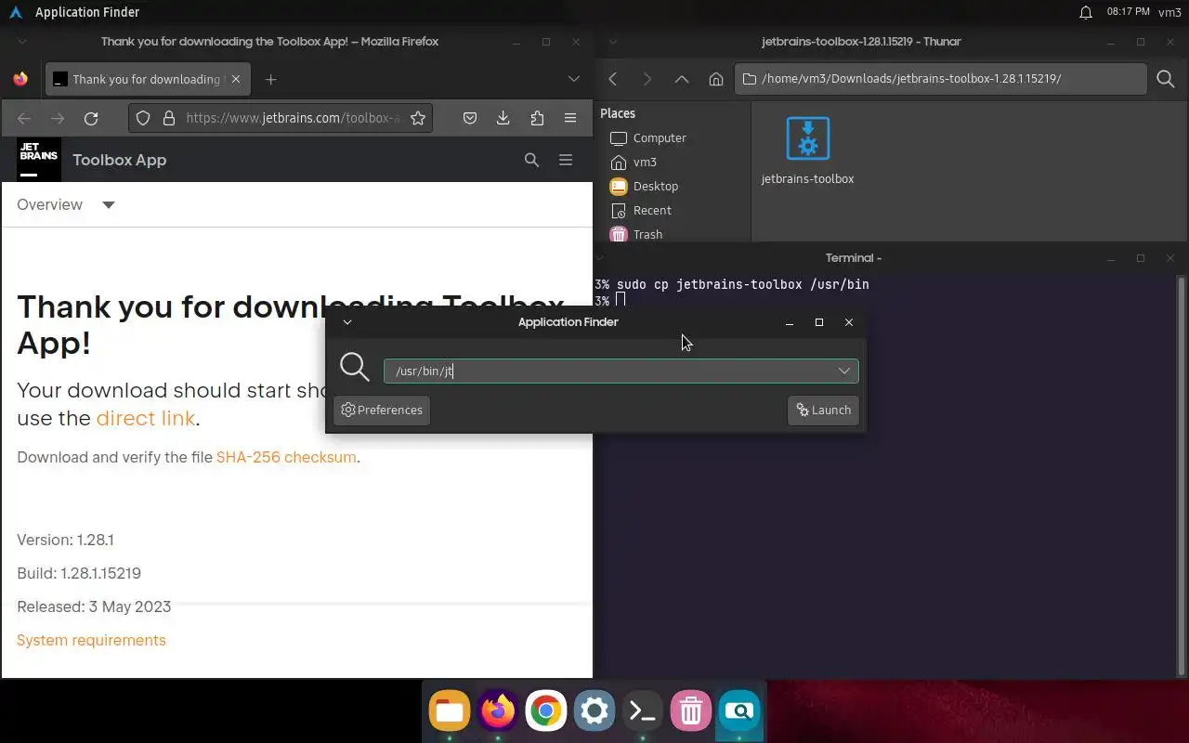Open Firefox from the dock
The height and width of the screenshot is (743, 1189).
click(x=498, y=711)
